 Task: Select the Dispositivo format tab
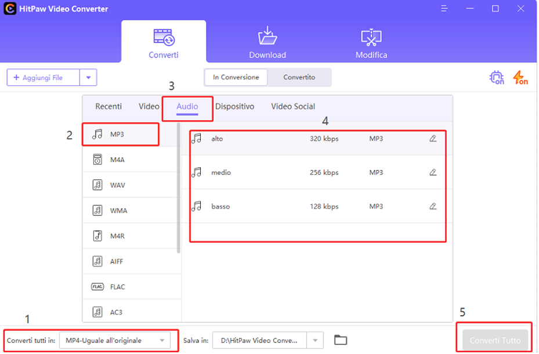pos(235,107)
